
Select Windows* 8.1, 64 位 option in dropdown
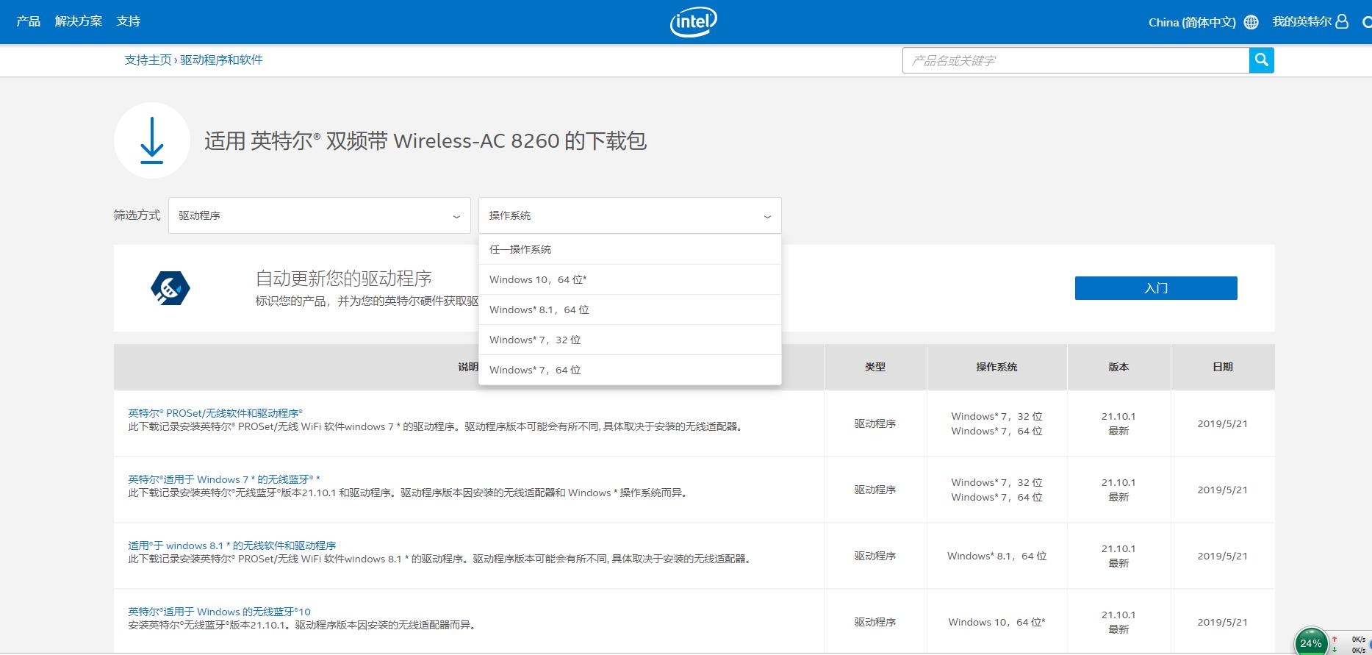click(630, 309)
